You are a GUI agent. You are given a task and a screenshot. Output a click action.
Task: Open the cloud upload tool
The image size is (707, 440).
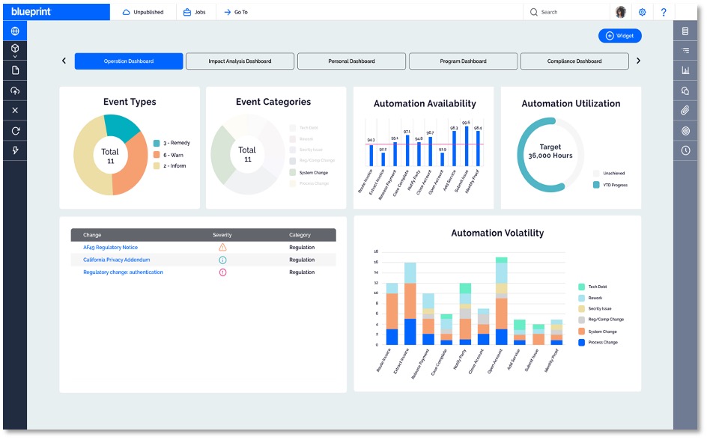tap(16, 91)
